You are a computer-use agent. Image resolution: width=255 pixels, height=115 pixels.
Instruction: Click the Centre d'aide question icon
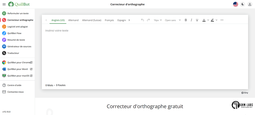4,85
